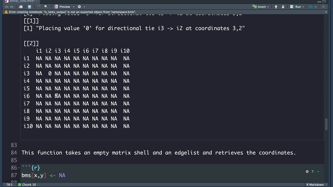This screenshot has width=333, height=187.
Task: Click the warning triangle icon
Action: coord(6,12)
